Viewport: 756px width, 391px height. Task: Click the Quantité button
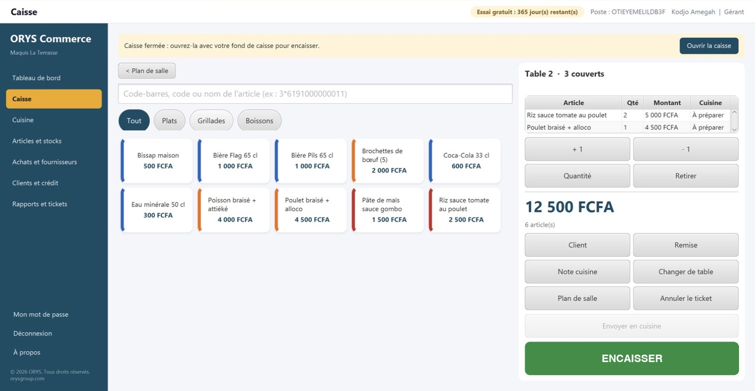click(x=577, y=176)
